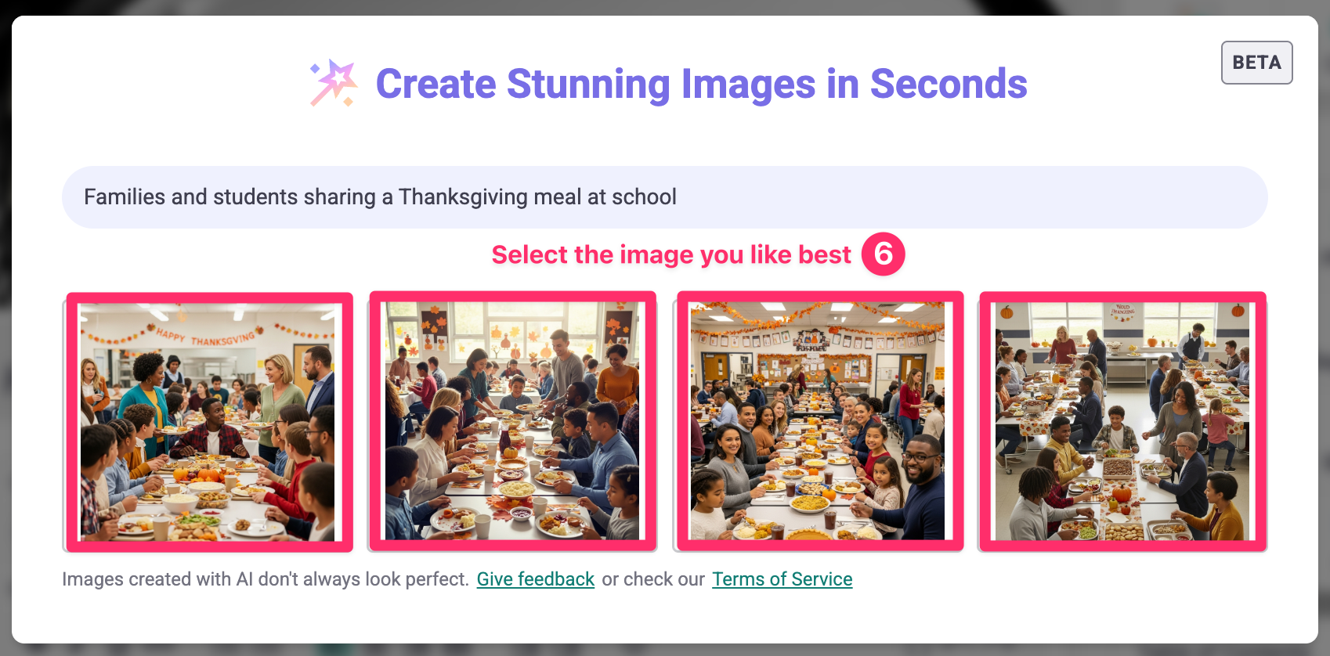Click the word 'Seconds' in the heading
1330x656 pixels.
(949, 84)
